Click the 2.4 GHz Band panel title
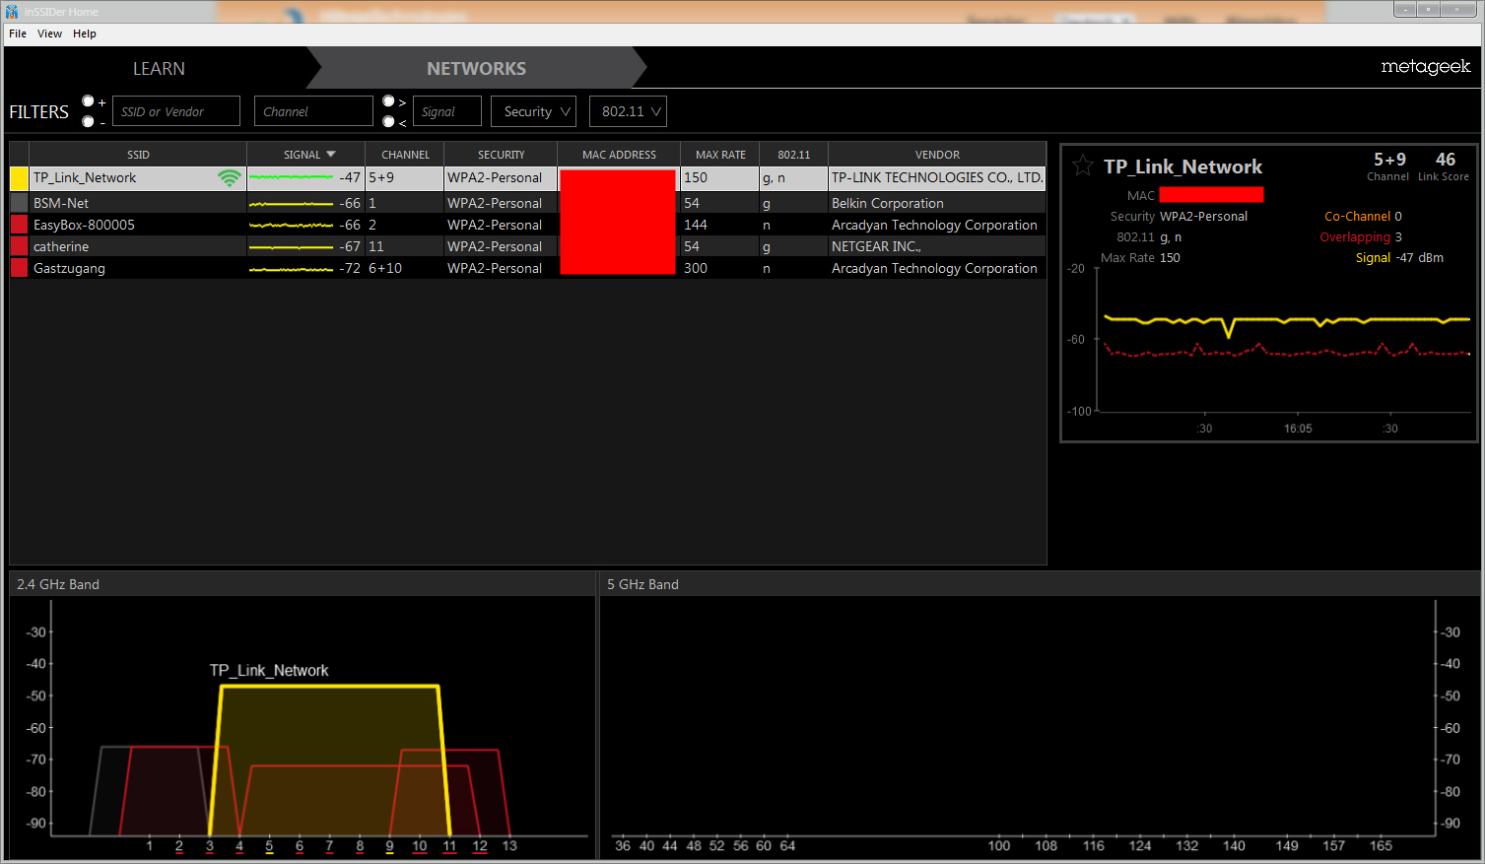This screenshot has width=1485, height=864. (x=58, y=584)
